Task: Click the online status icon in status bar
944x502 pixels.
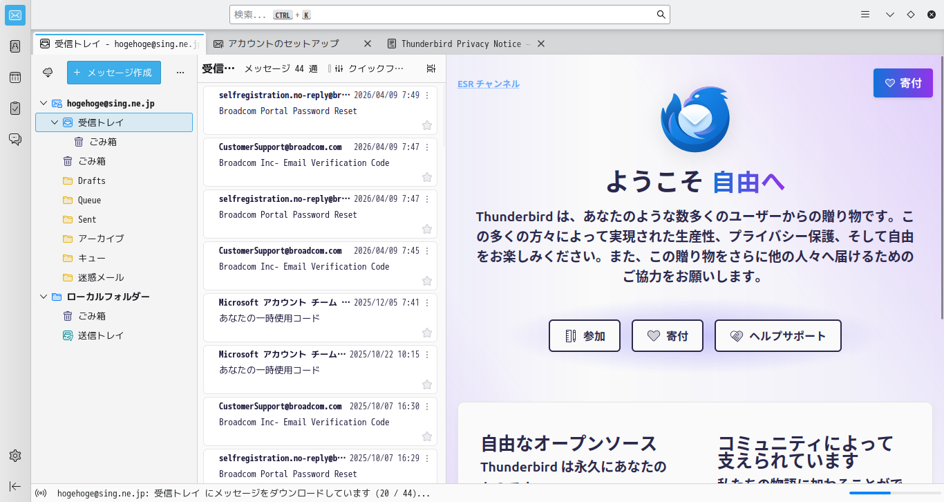Action: pyautogui.click(x=41, y=494)
